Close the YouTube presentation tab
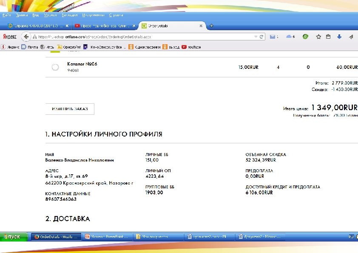This screenshot has height=253, width=358. click(x=134, y=26)
